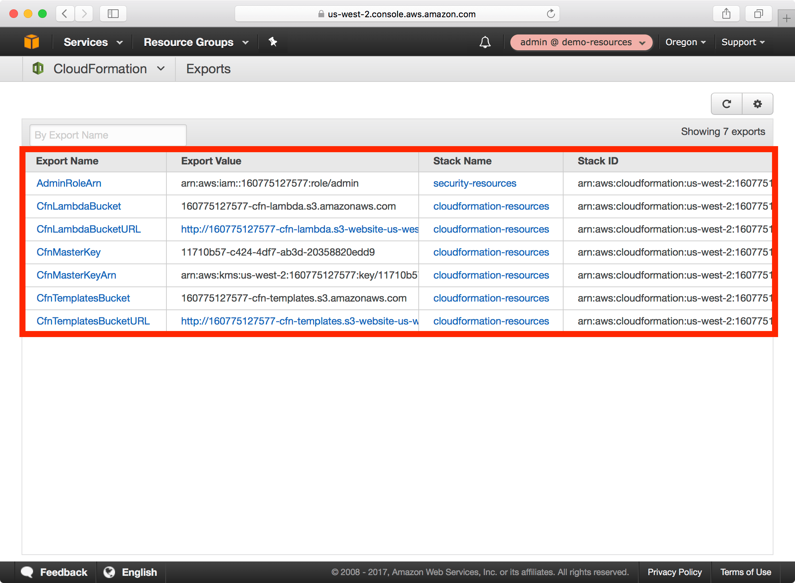
Task: Click the pin shortcut icon in navbar
Action: tap(273, 42)
